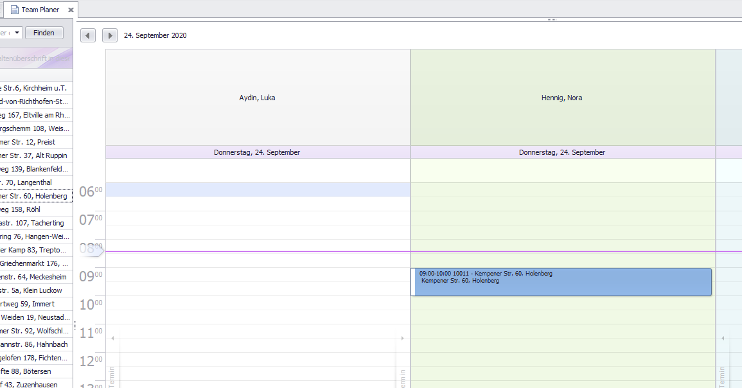Close the Team Planer tab
742x388 pixels.
coord(71,10)
